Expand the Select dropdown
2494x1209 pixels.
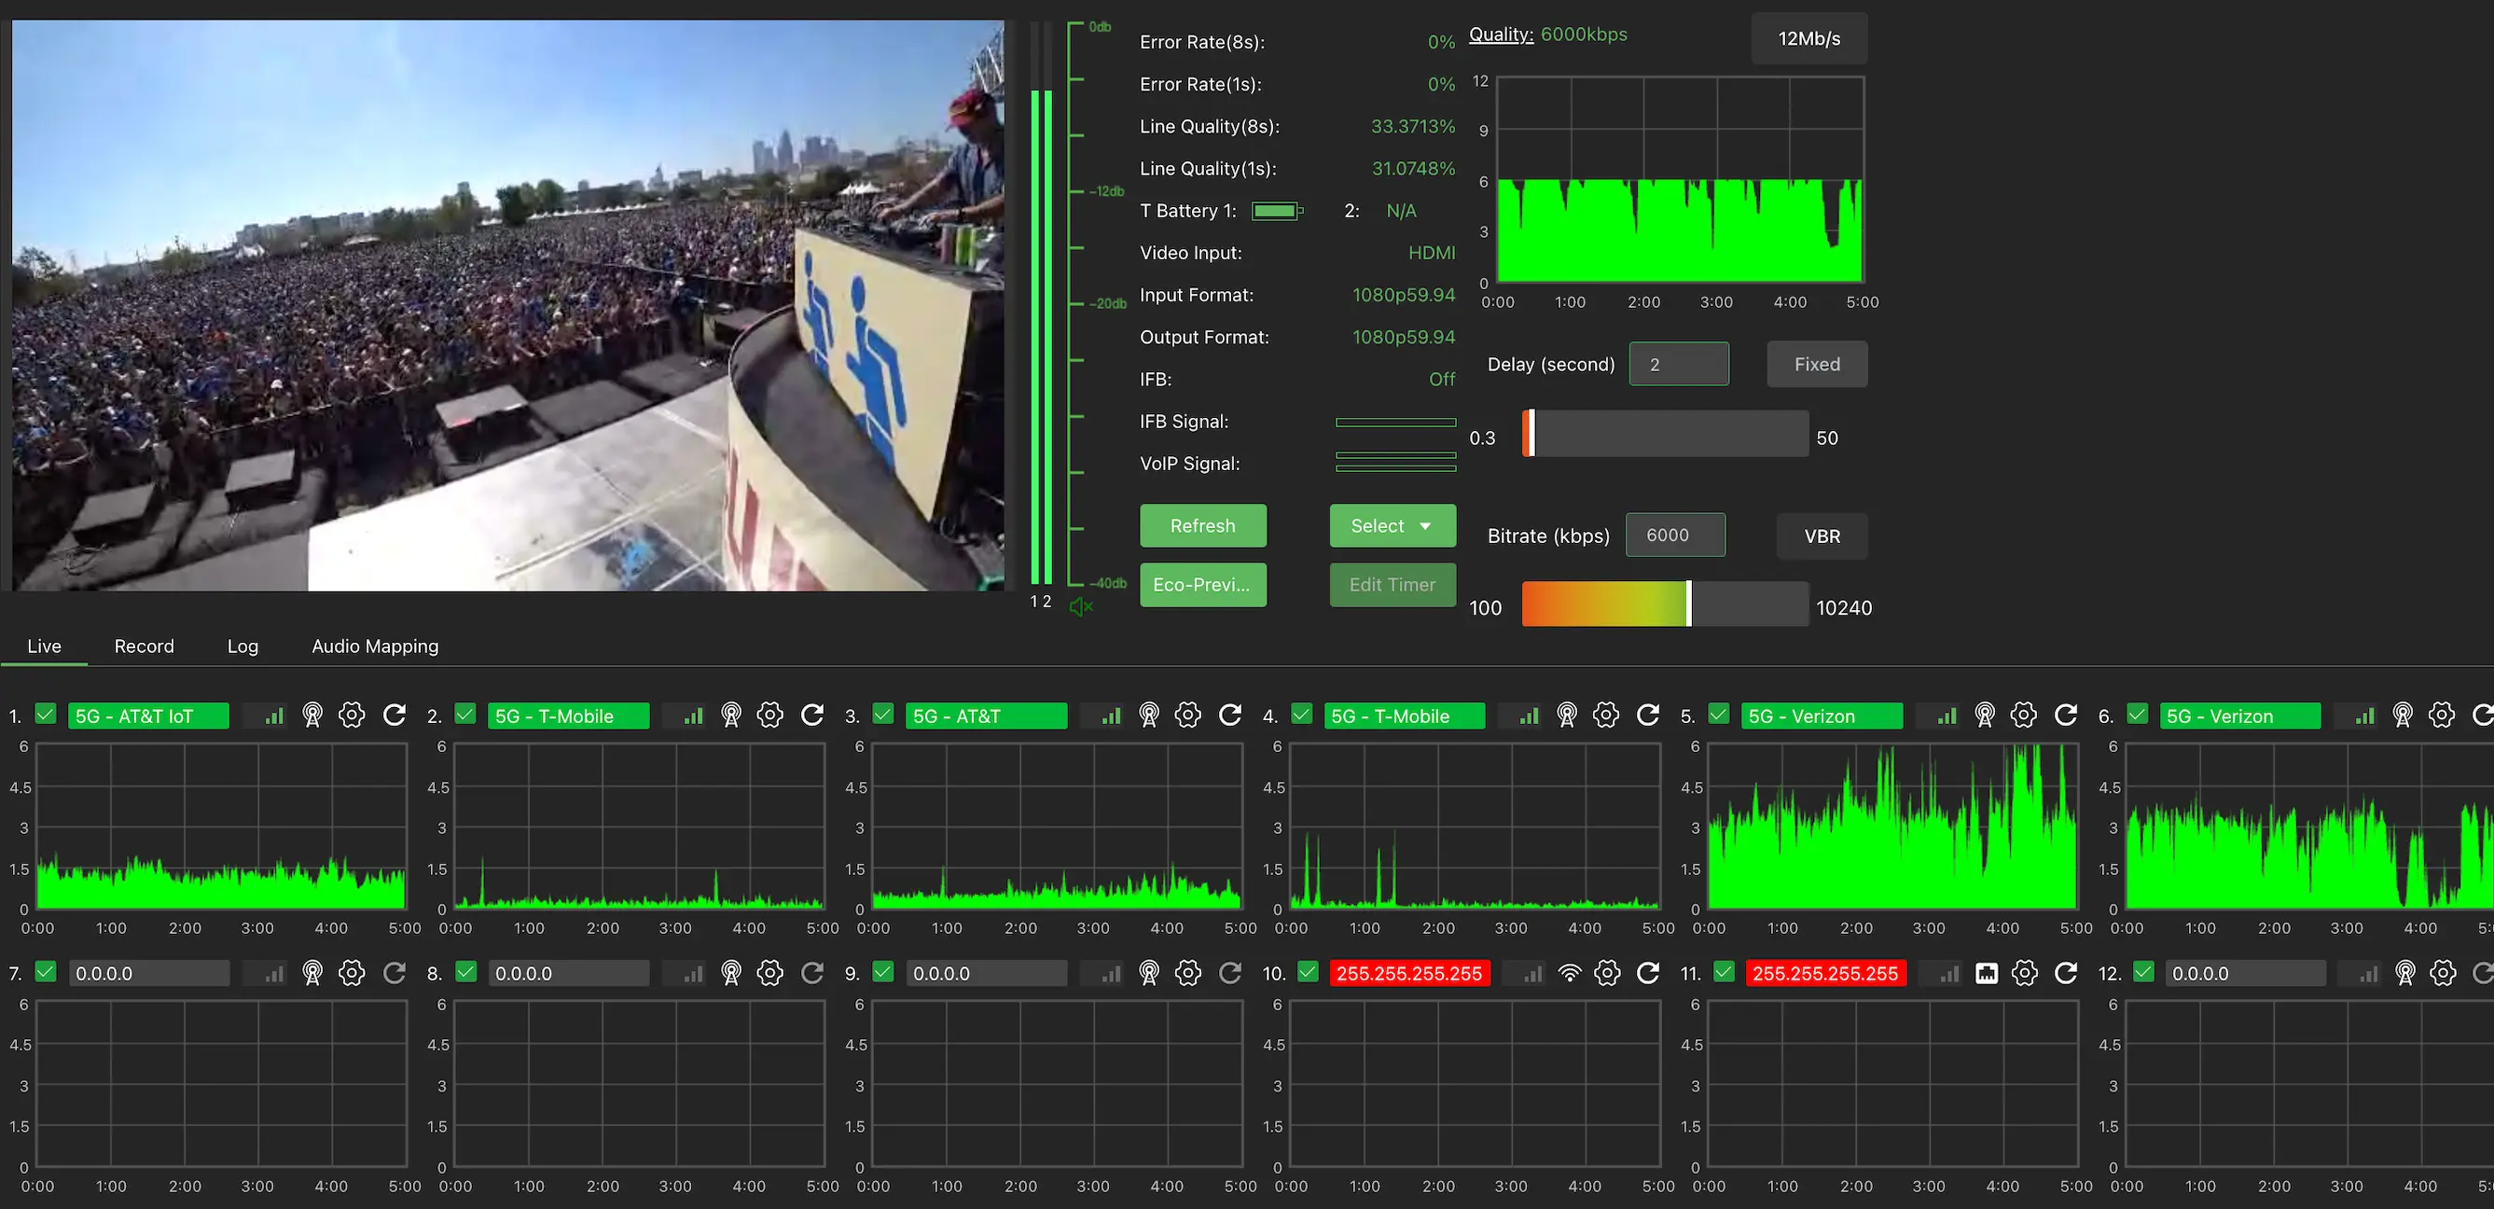tap(1392, 525)
